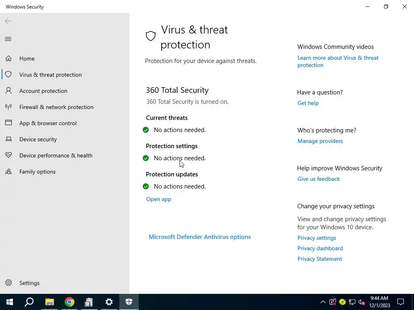Viewport: 414px width, 310px height.
Task: Click the Account protection person icon
Action: click(8, 91)
